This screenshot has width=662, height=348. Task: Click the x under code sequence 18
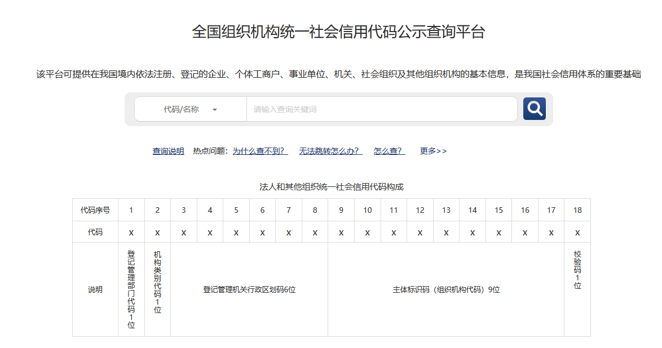[577, 233]
